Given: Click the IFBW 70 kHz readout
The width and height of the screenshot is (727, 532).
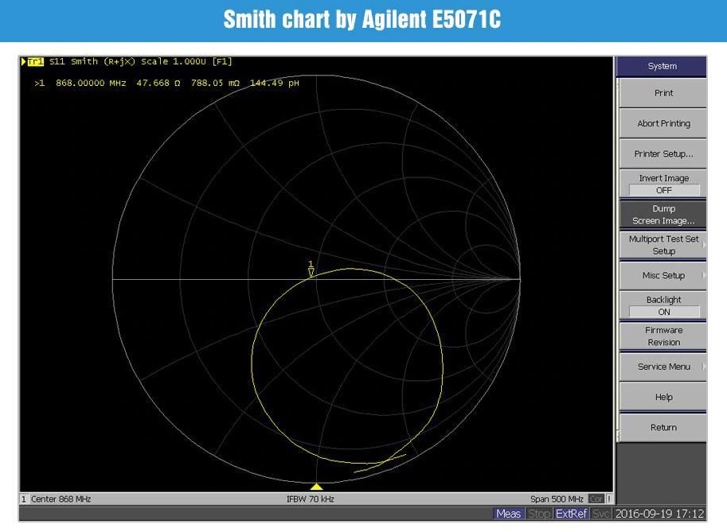Looking at the screenshot, I should pyautogui.click(x=310, y=499).
